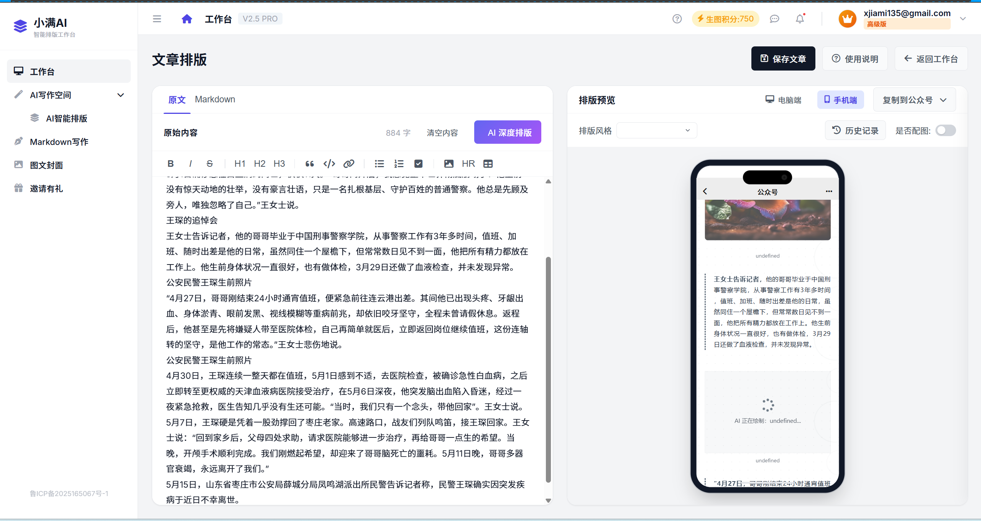The image size is (981, 521).
Task: Open 工作台 in the sidebar
Action: pyautogui.click(x=69, y=71)
